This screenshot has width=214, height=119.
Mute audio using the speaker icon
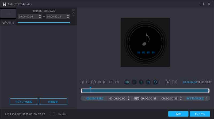click(117, 82)
